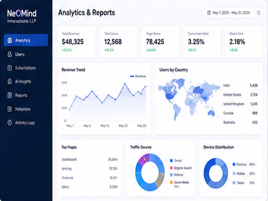The image size is (268, 201).
Task: Click the Device Distribution donut chart
Action: 216,173
